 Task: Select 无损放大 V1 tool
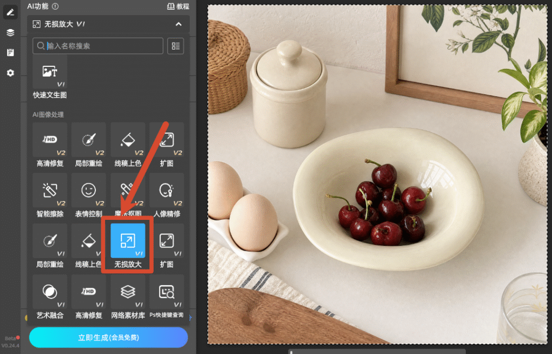pos(128,246)
